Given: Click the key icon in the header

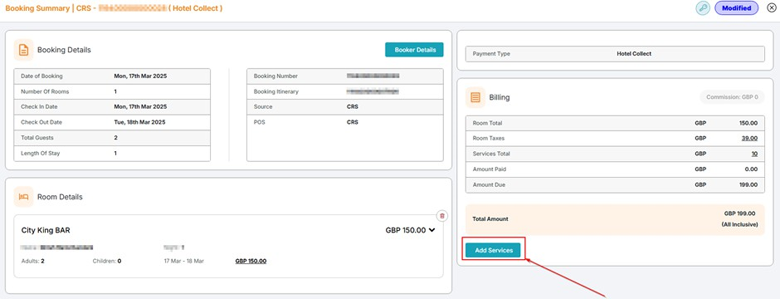Looking at the screenshot, I should tap(703, 8).
